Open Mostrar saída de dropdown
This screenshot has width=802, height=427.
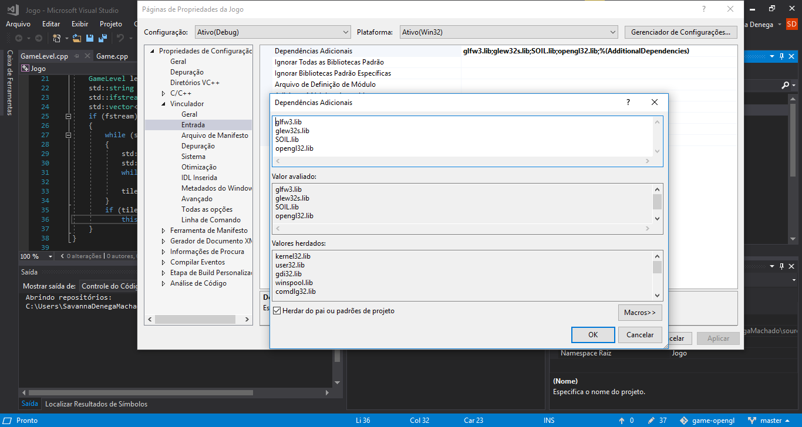tap(107, 286)
